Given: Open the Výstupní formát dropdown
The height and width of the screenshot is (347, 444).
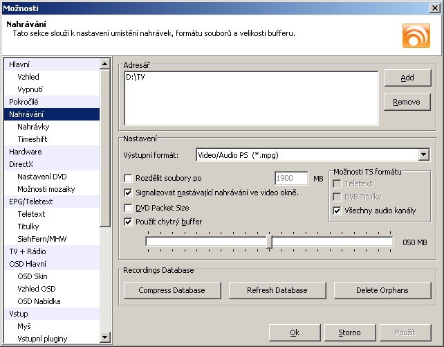Looking at the screenshot, I should click(424, 154).
